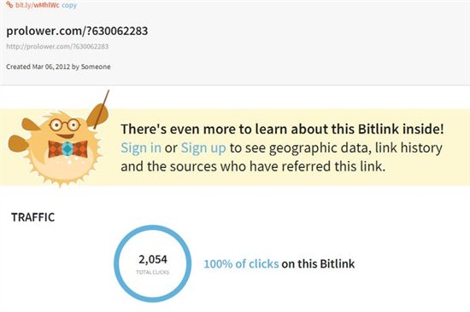
Task: Click the mascot's argyle bow tie
Action: click(68, 148)
